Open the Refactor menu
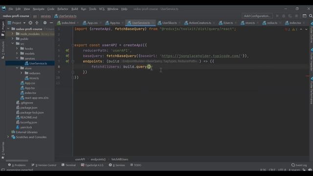Viewport: 313px width, 176px height. pos(63,9)
